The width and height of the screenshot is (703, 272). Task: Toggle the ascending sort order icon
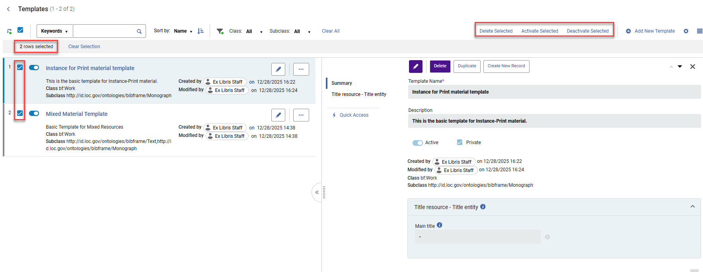tap(201, 31)
